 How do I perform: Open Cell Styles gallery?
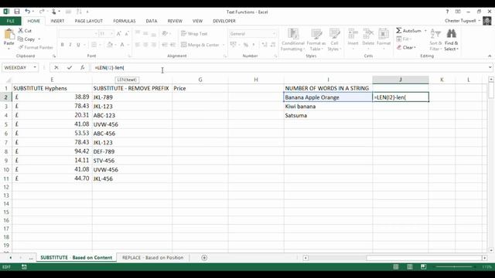point(334,39)
